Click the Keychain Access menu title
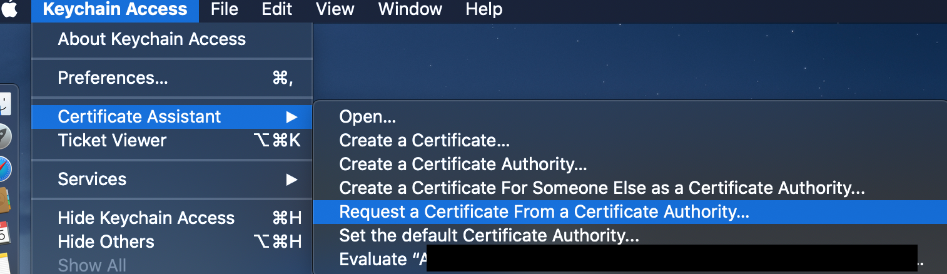The height and width of the screenshot is (274, 947). click(x=115, y=9)
